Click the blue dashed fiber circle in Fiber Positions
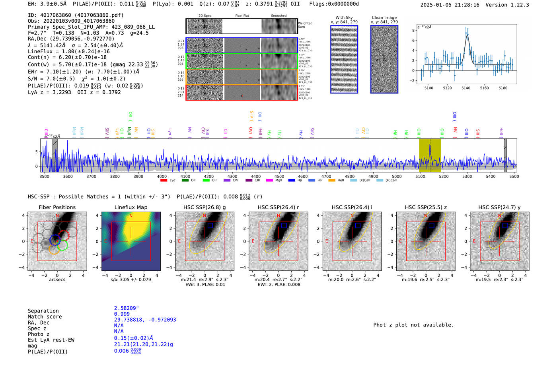This screenshot has height=379, width=557. point(55,240)
